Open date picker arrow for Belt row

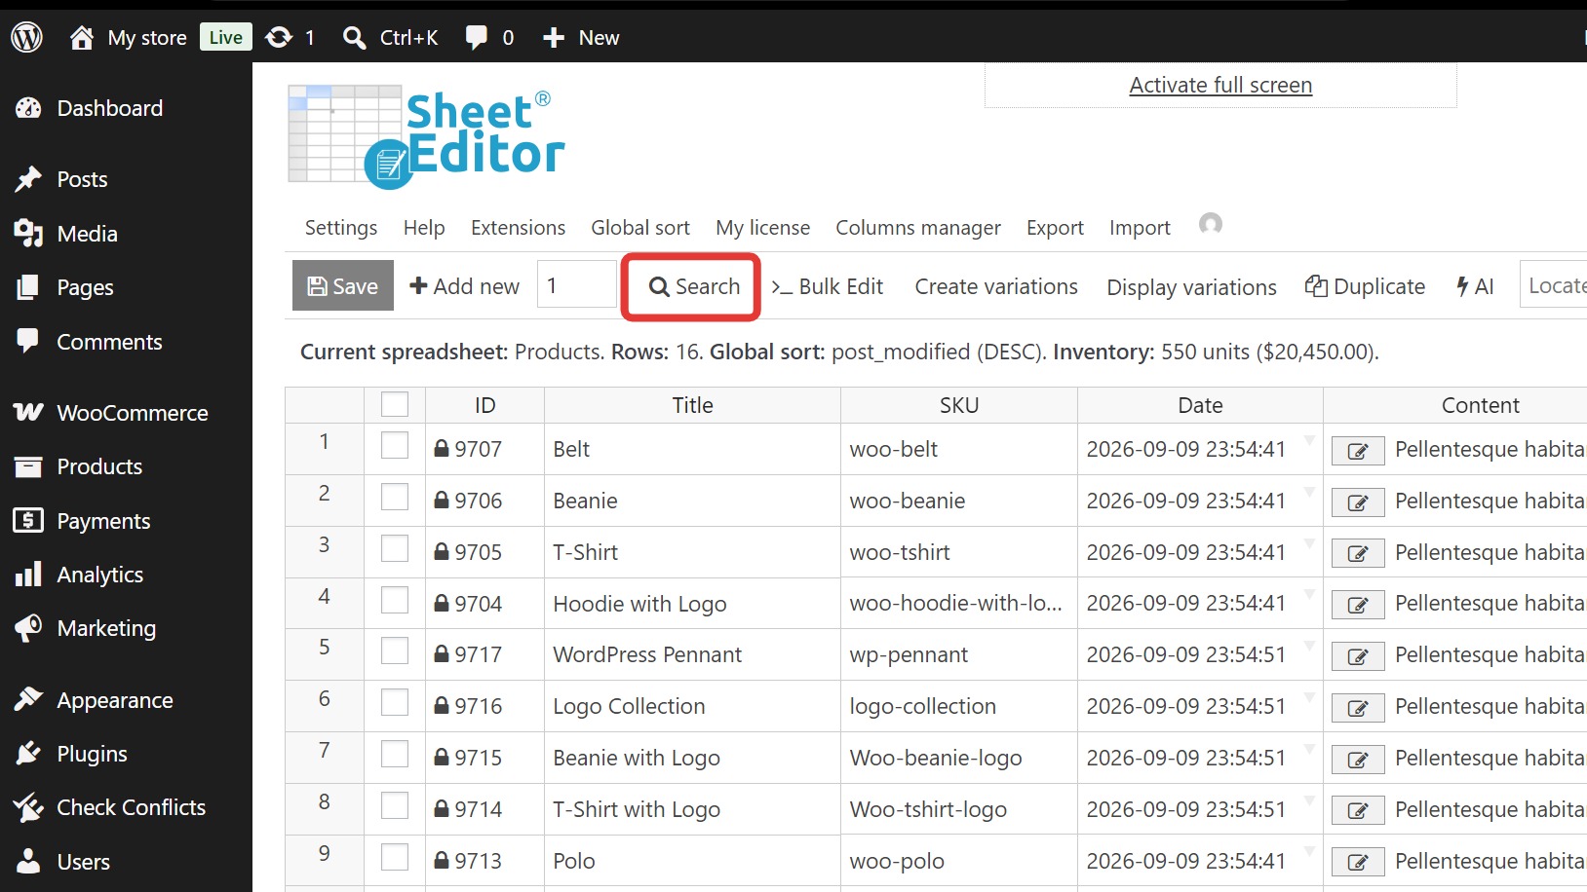click(1309, 440)
